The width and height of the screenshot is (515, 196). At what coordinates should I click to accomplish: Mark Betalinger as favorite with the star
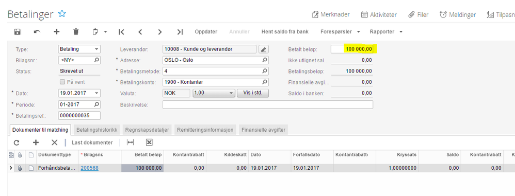tap(62, 14)
